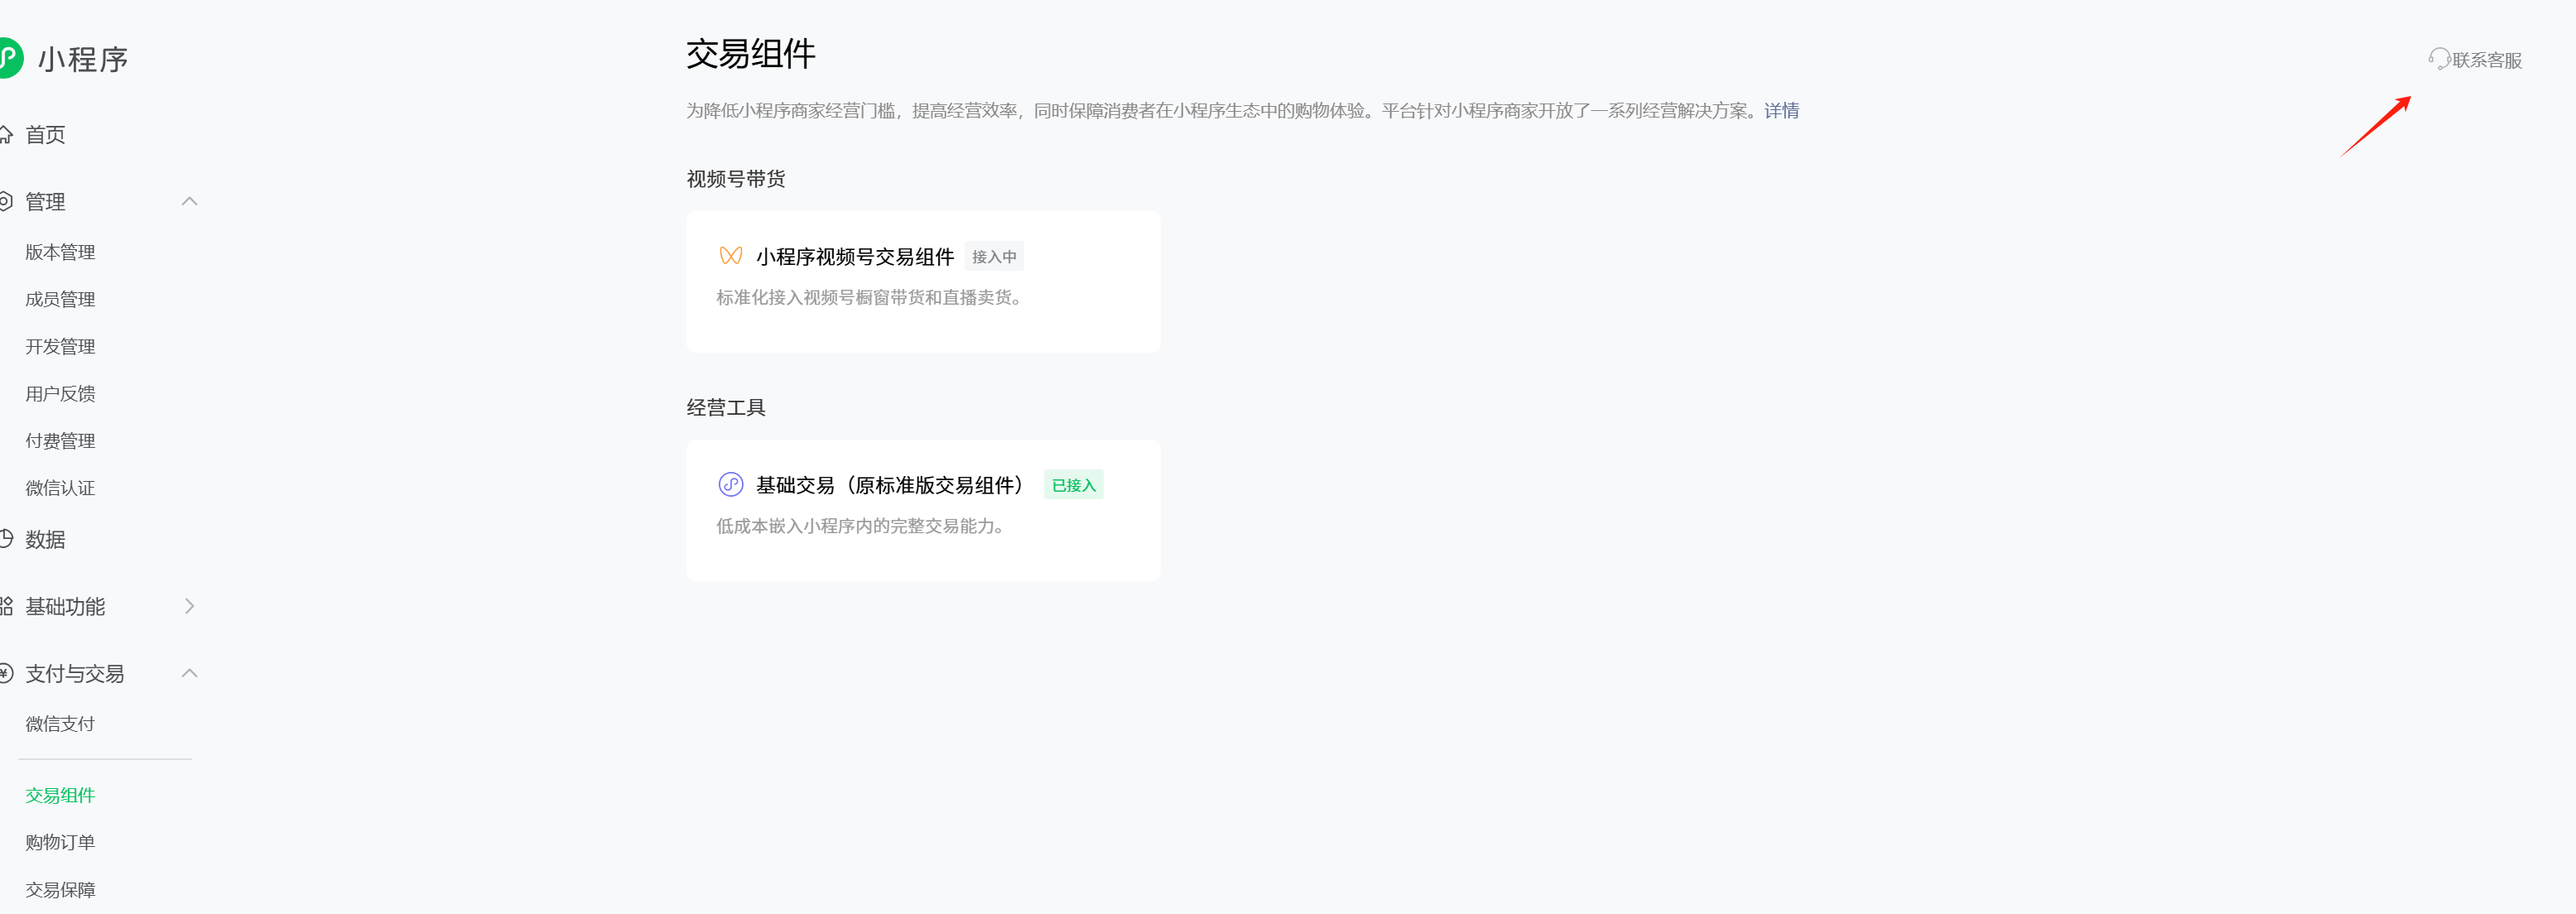Image resolution: width=2576 pixels, height=914 pixels.
Task: Click the 管理 gear icon
Action: pyautogui.click(x=5, y=202)
